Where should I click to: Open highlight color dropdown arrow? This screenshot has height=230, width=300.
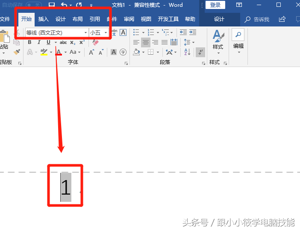(51, 52)
